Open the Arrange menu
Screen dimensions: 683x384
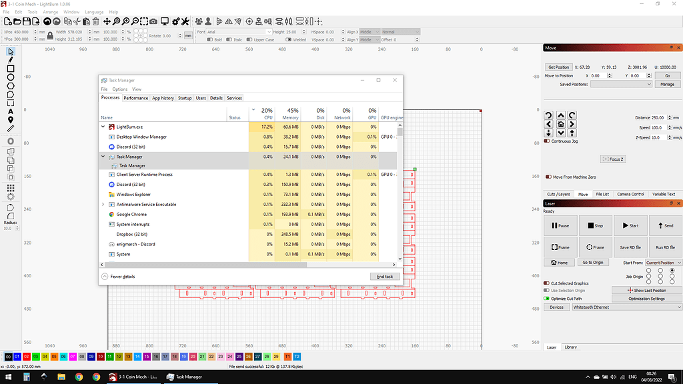coord(50,12)
